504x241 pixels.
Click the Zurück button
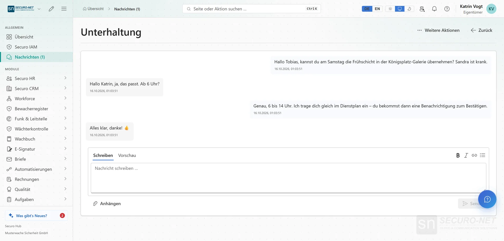click(482, 30)
